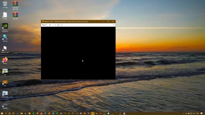This screenshot has width=205, height=115.
Task: Minimize the VMware Player window
Action: (x=103, y=21)
